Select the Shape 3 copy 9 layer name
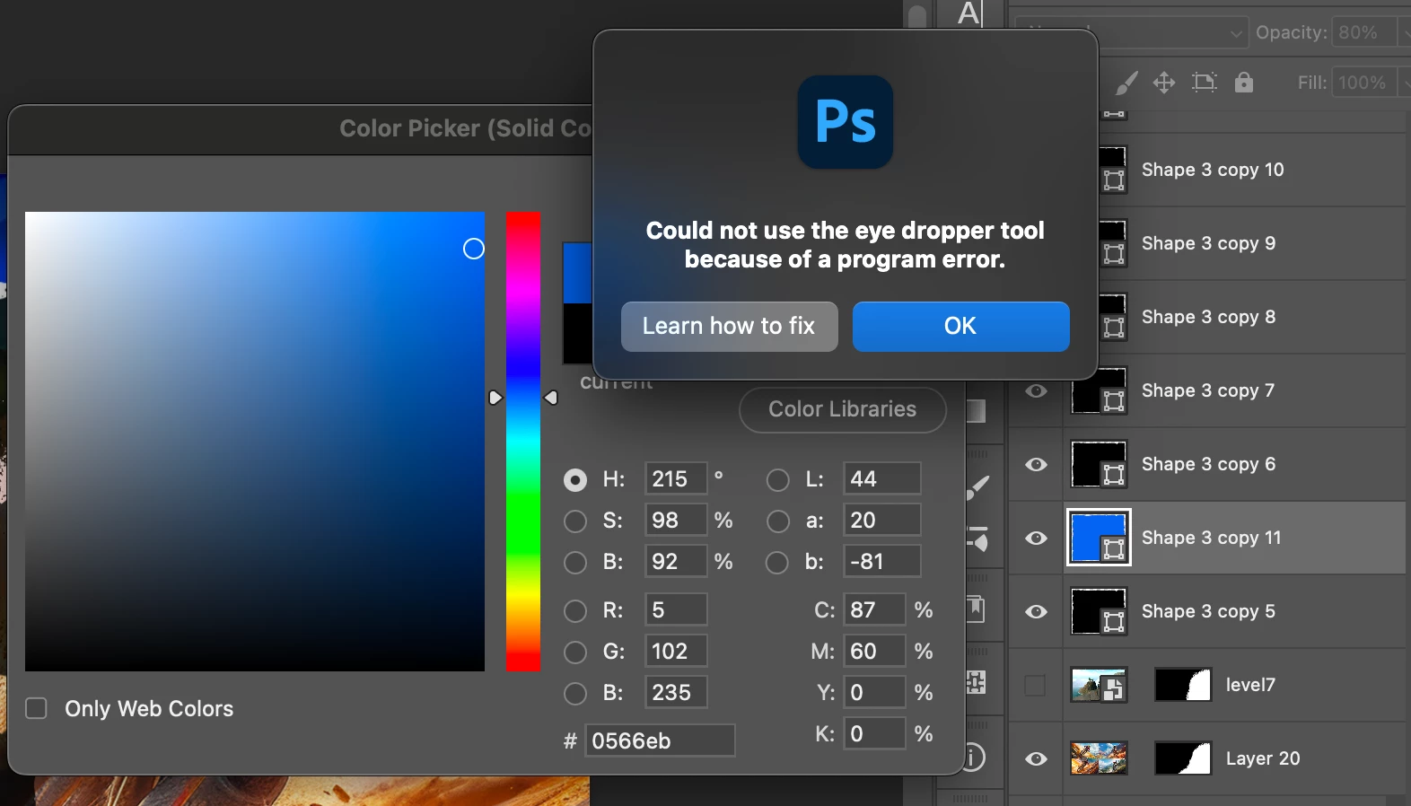This screenshot has height=806, width=1411. click(1208, 243)
